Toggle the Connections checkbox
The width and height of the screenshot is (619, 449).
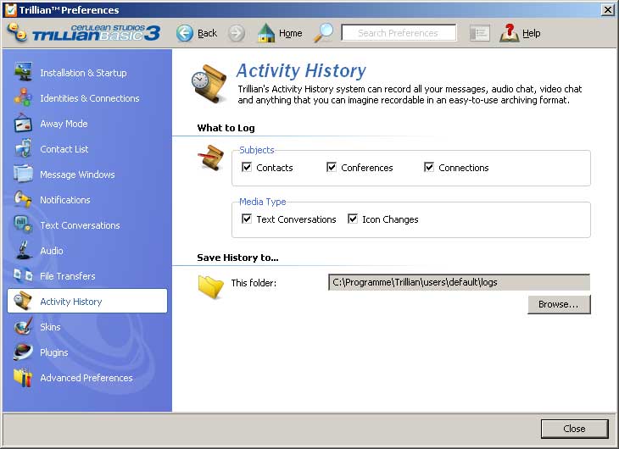point(429,167)
